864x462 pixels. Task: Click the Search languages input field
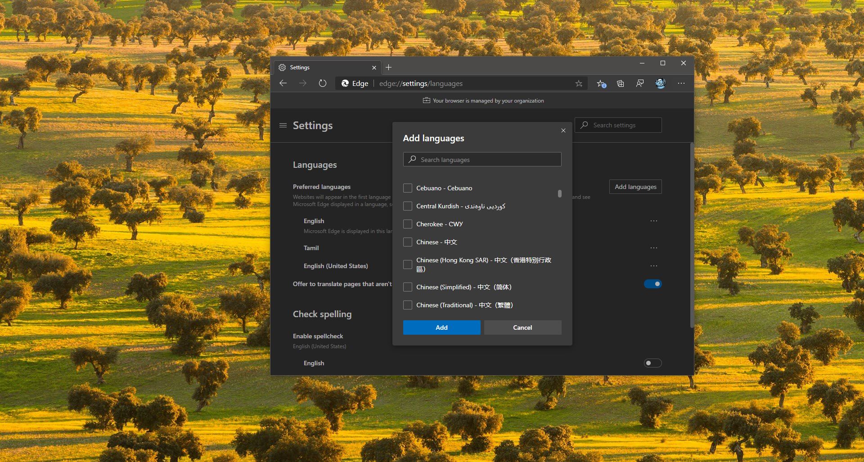point(482,159)
